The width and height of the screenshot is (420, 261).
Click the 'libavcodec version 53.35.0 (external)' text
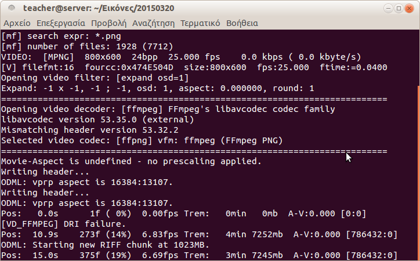97,119
